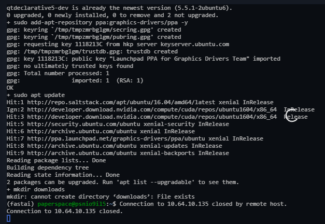Open the archive.ubuntu.com xenial-backports URL
The height and width of the screenshot is (224, 325).
[x=82, y=153]
